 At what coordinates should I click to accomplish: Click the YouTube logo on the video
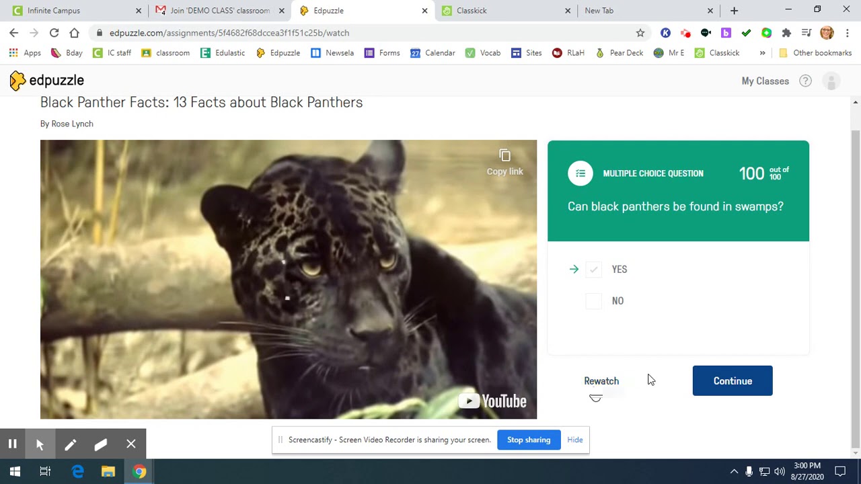click(492, 401)
